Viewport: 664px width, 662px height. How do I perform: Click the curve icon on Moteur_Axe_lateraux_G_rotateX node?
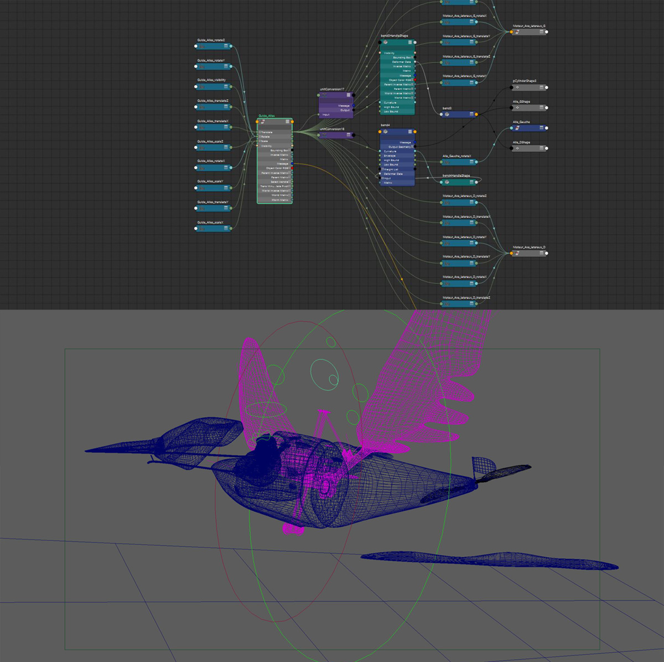click(x=447, y=22)
